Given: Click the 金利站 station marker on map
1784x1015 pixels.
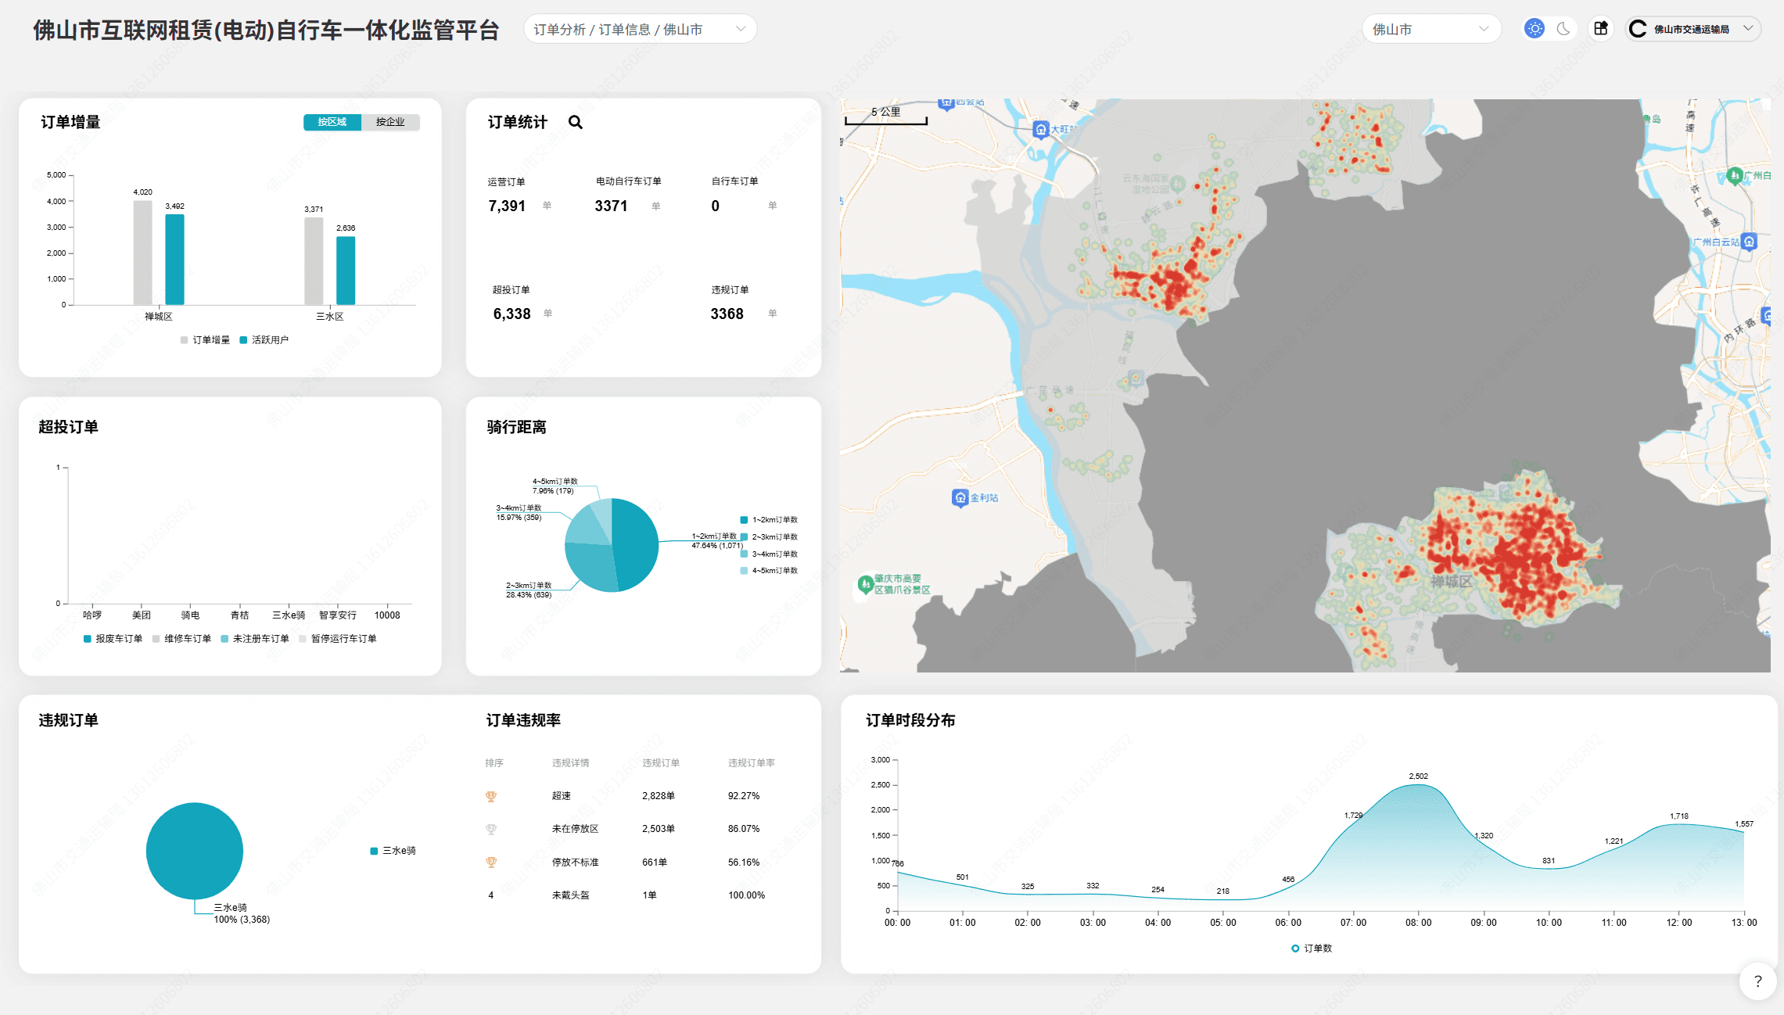Looking at the screenshot, I should [x=960, y=497].
